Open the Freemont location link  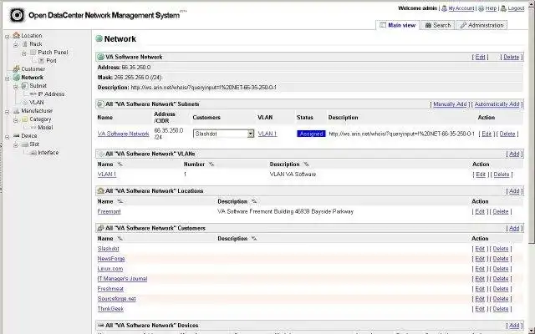109,211
